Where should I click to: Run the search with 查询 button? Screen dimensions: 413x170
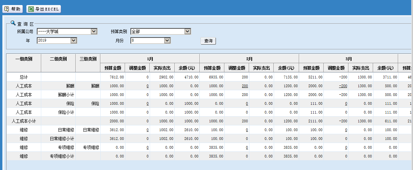click(209, 41)
